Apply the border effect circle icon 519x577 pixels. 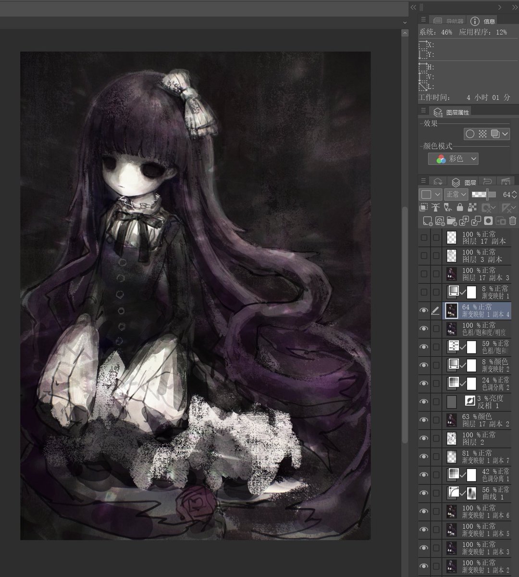coord(470,134)
